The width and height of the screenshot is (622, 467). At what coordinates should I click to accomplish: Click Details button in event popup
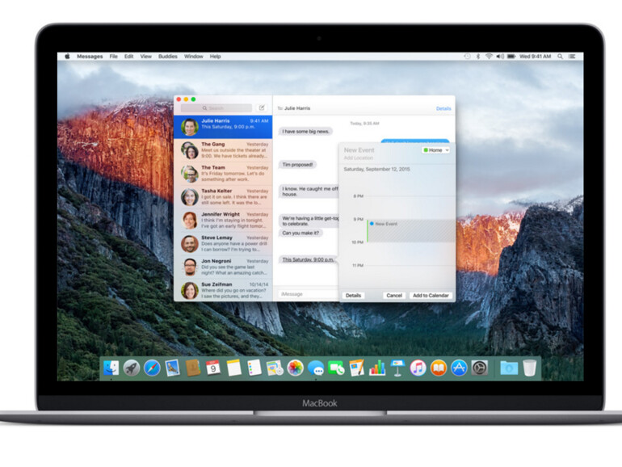[353, 295]
